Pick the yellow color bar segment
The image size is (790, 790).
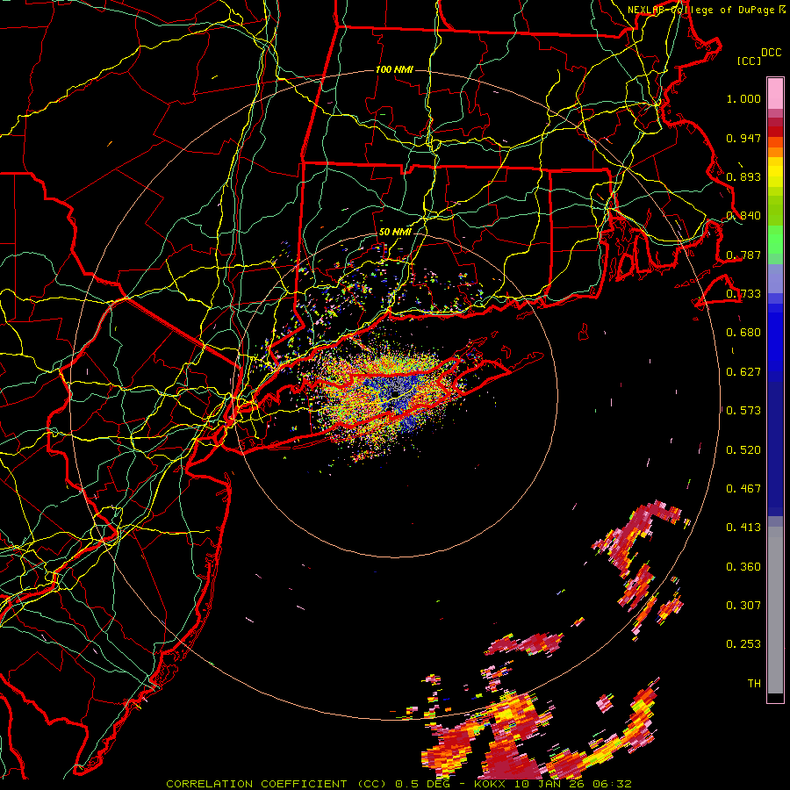[x=775, y=173]
